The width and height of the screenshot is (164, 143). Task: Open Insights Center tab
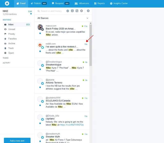119,3
